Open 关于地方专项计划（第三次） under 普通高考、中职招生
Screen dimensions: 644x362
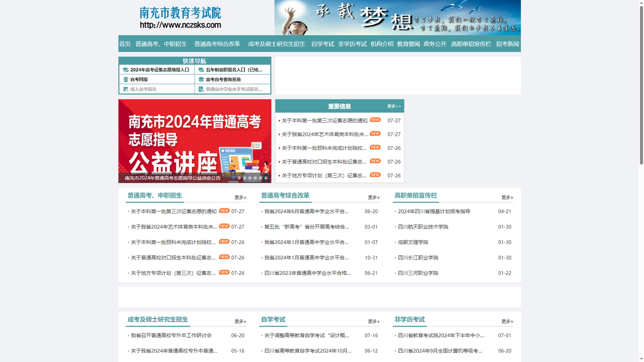pyautogui.click(x=173, y=273)
